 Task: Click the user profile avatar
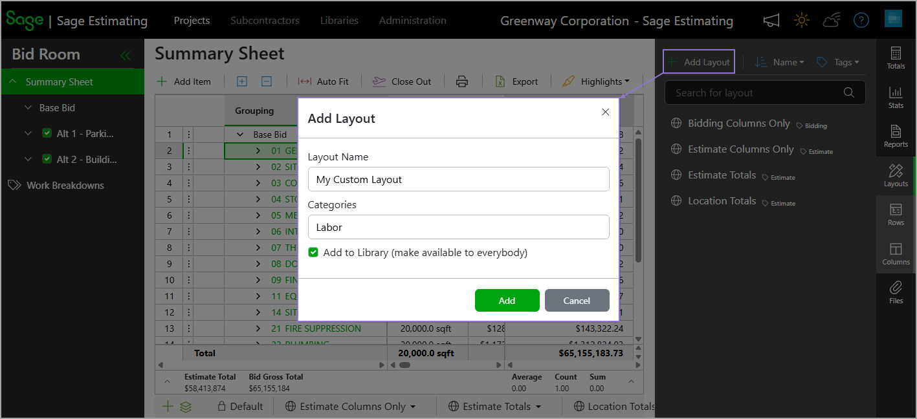[x=893, y=19]
